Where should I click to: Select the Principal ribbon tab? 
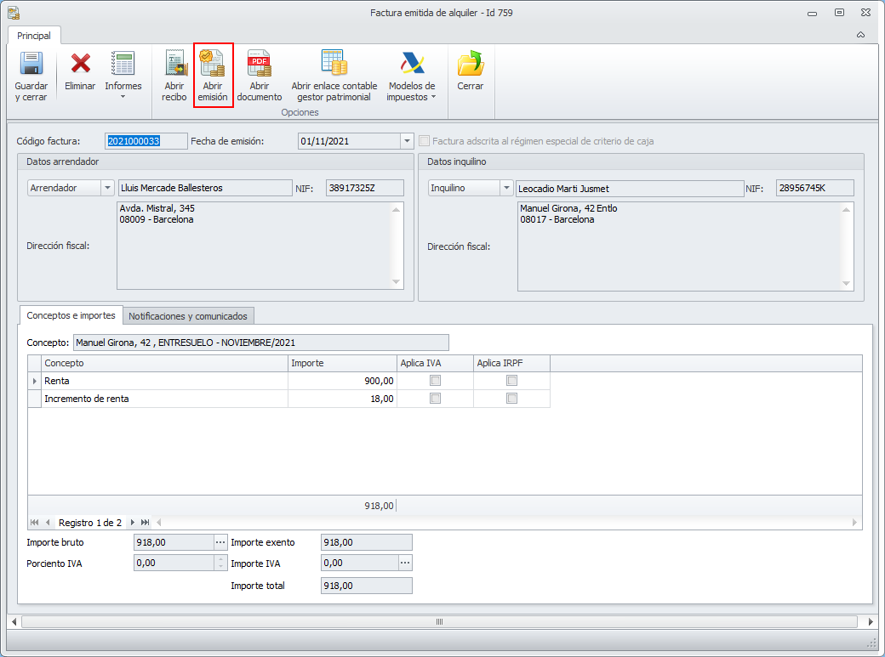tap(34, 36)
